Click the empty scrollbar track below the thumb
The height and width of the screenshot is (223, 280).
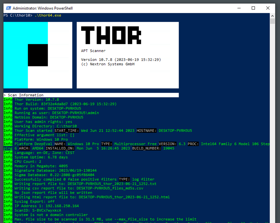point(272,127)
